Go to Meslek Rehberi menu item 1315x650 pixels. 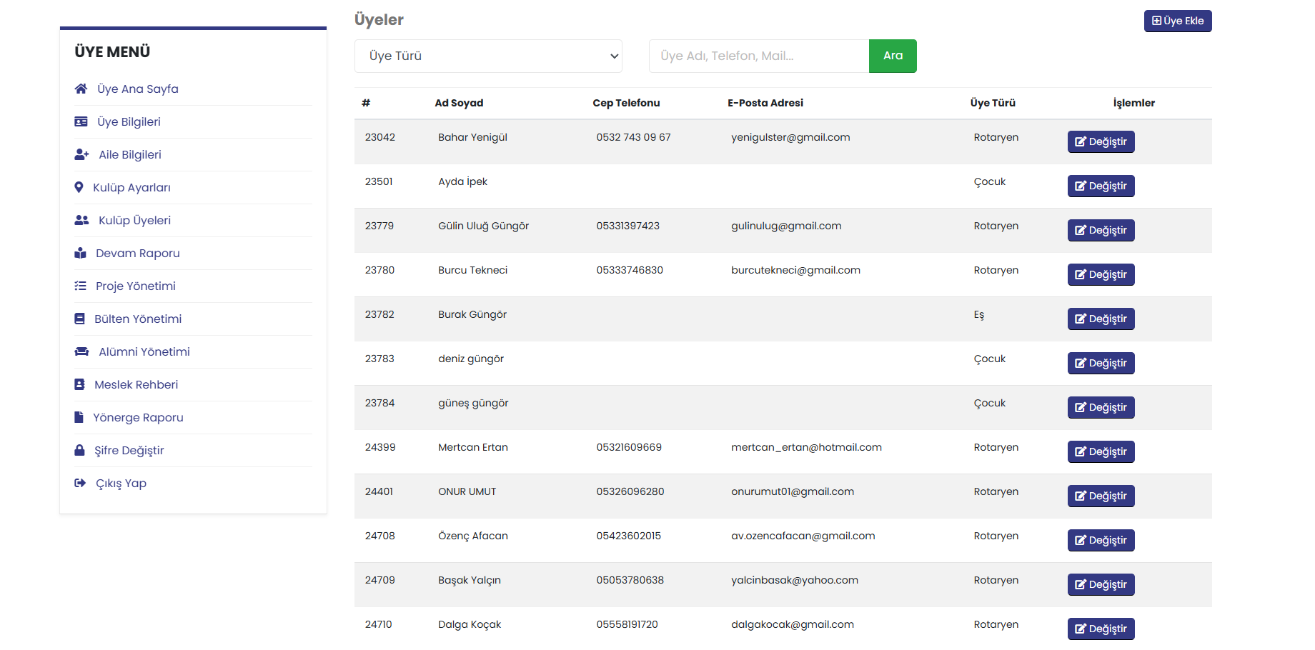click(x=136, y=384)
